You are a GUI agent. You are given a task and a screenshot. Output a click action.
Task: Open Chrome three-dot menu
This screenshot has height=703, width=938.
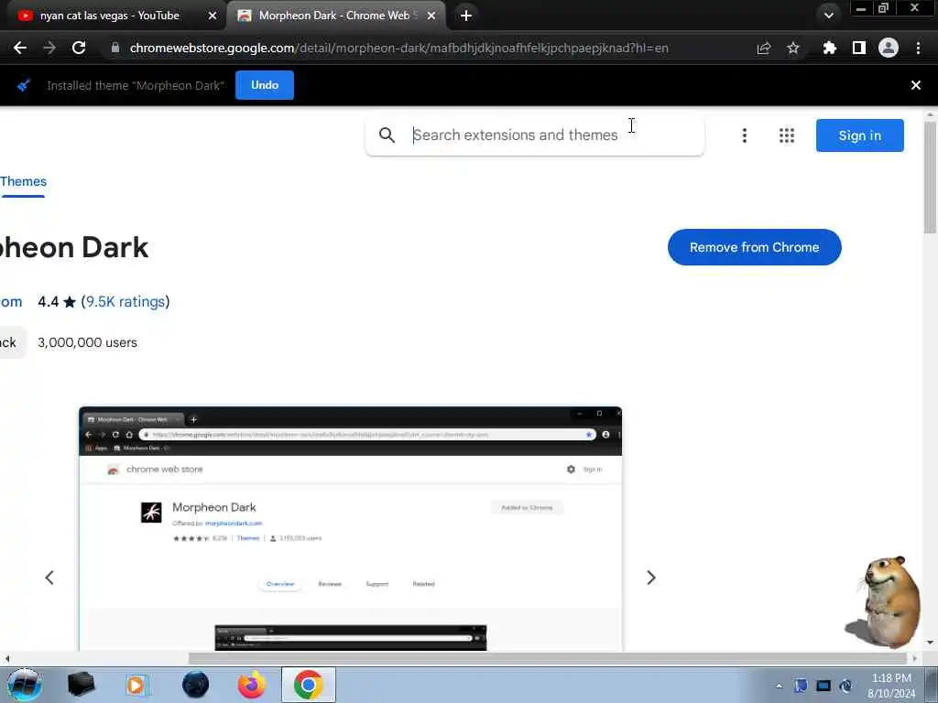coord(918,48)
